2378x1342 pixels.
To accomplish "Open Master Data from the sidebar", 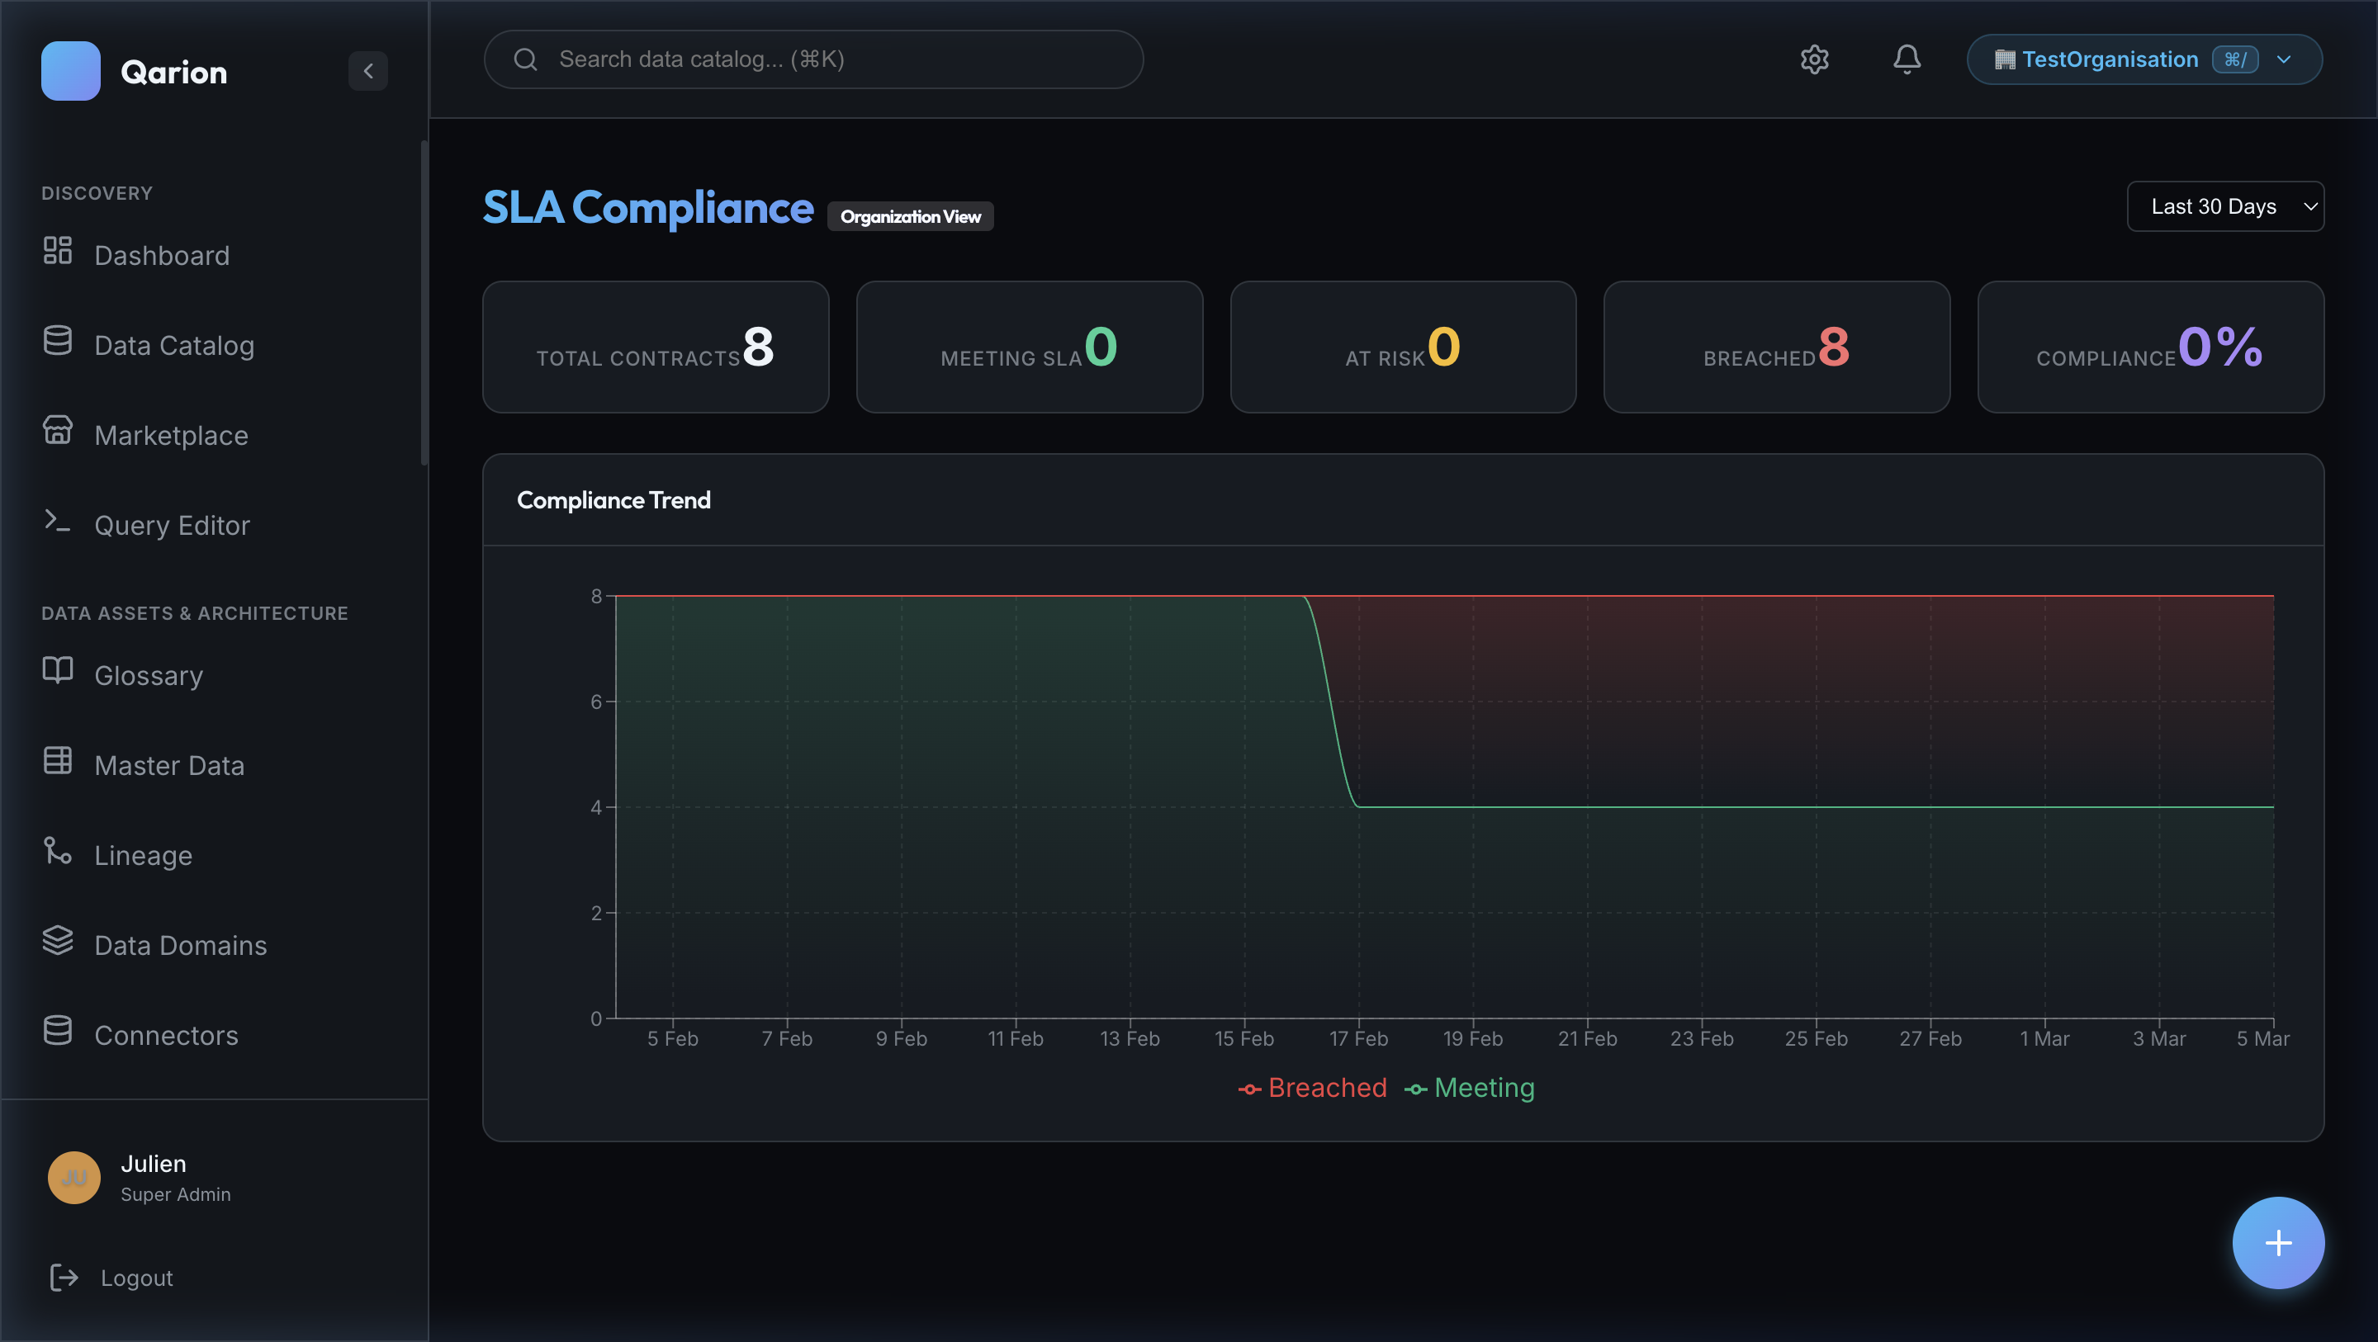I will coord(169,764).
